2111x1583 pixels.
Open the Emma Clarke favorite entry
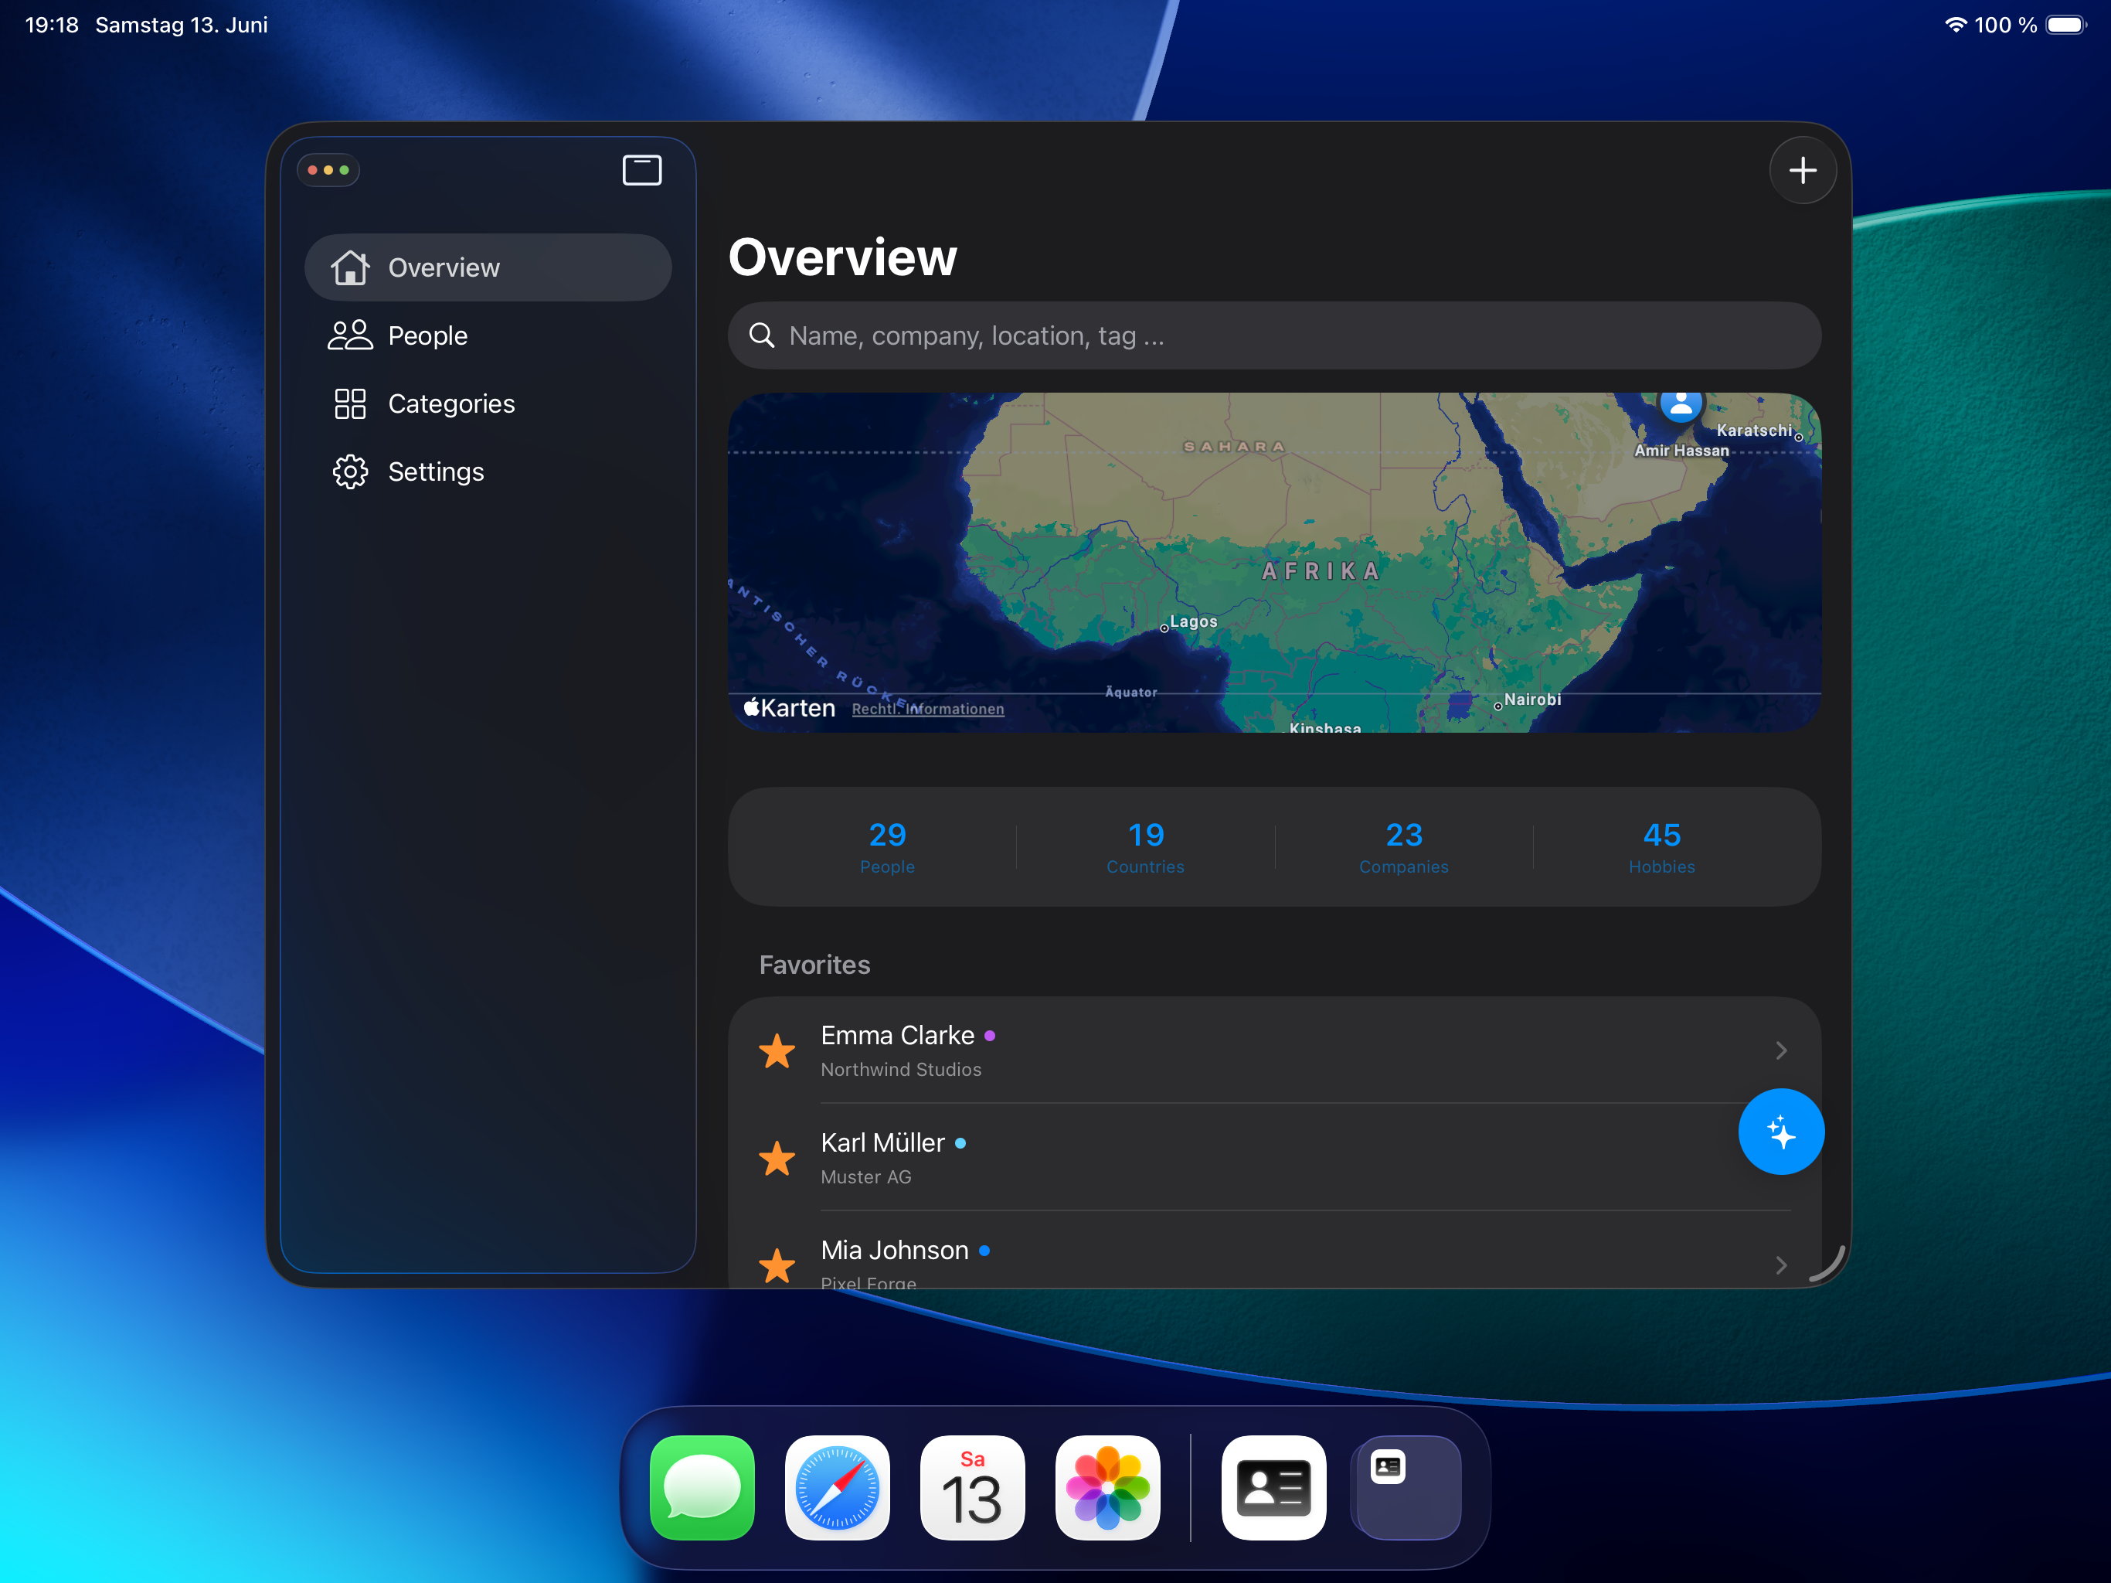click(1274, 1050)
